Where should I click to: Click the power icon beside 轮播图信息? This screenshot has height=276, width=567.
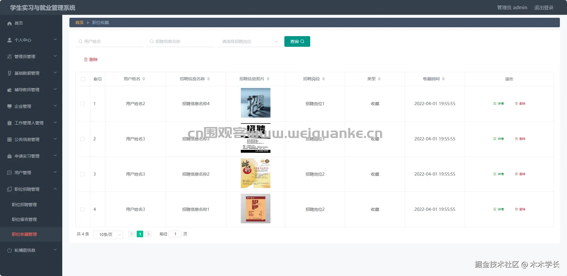[9, 250]
